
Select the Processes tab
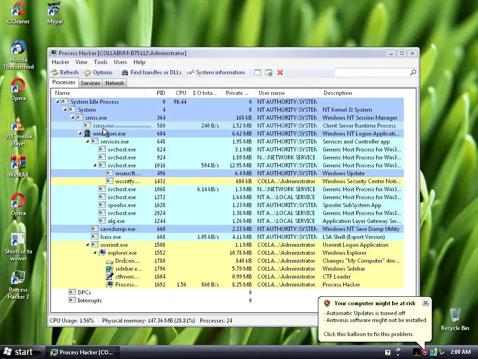point(63,82)
